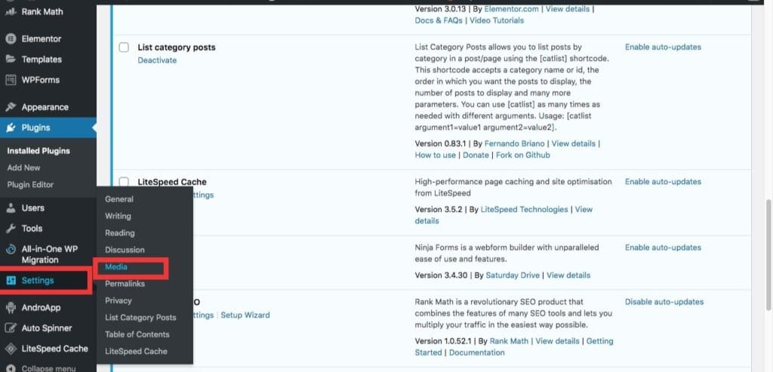Choose Table of Contents settings item
The image size is (773, 372).
[137, 334]
